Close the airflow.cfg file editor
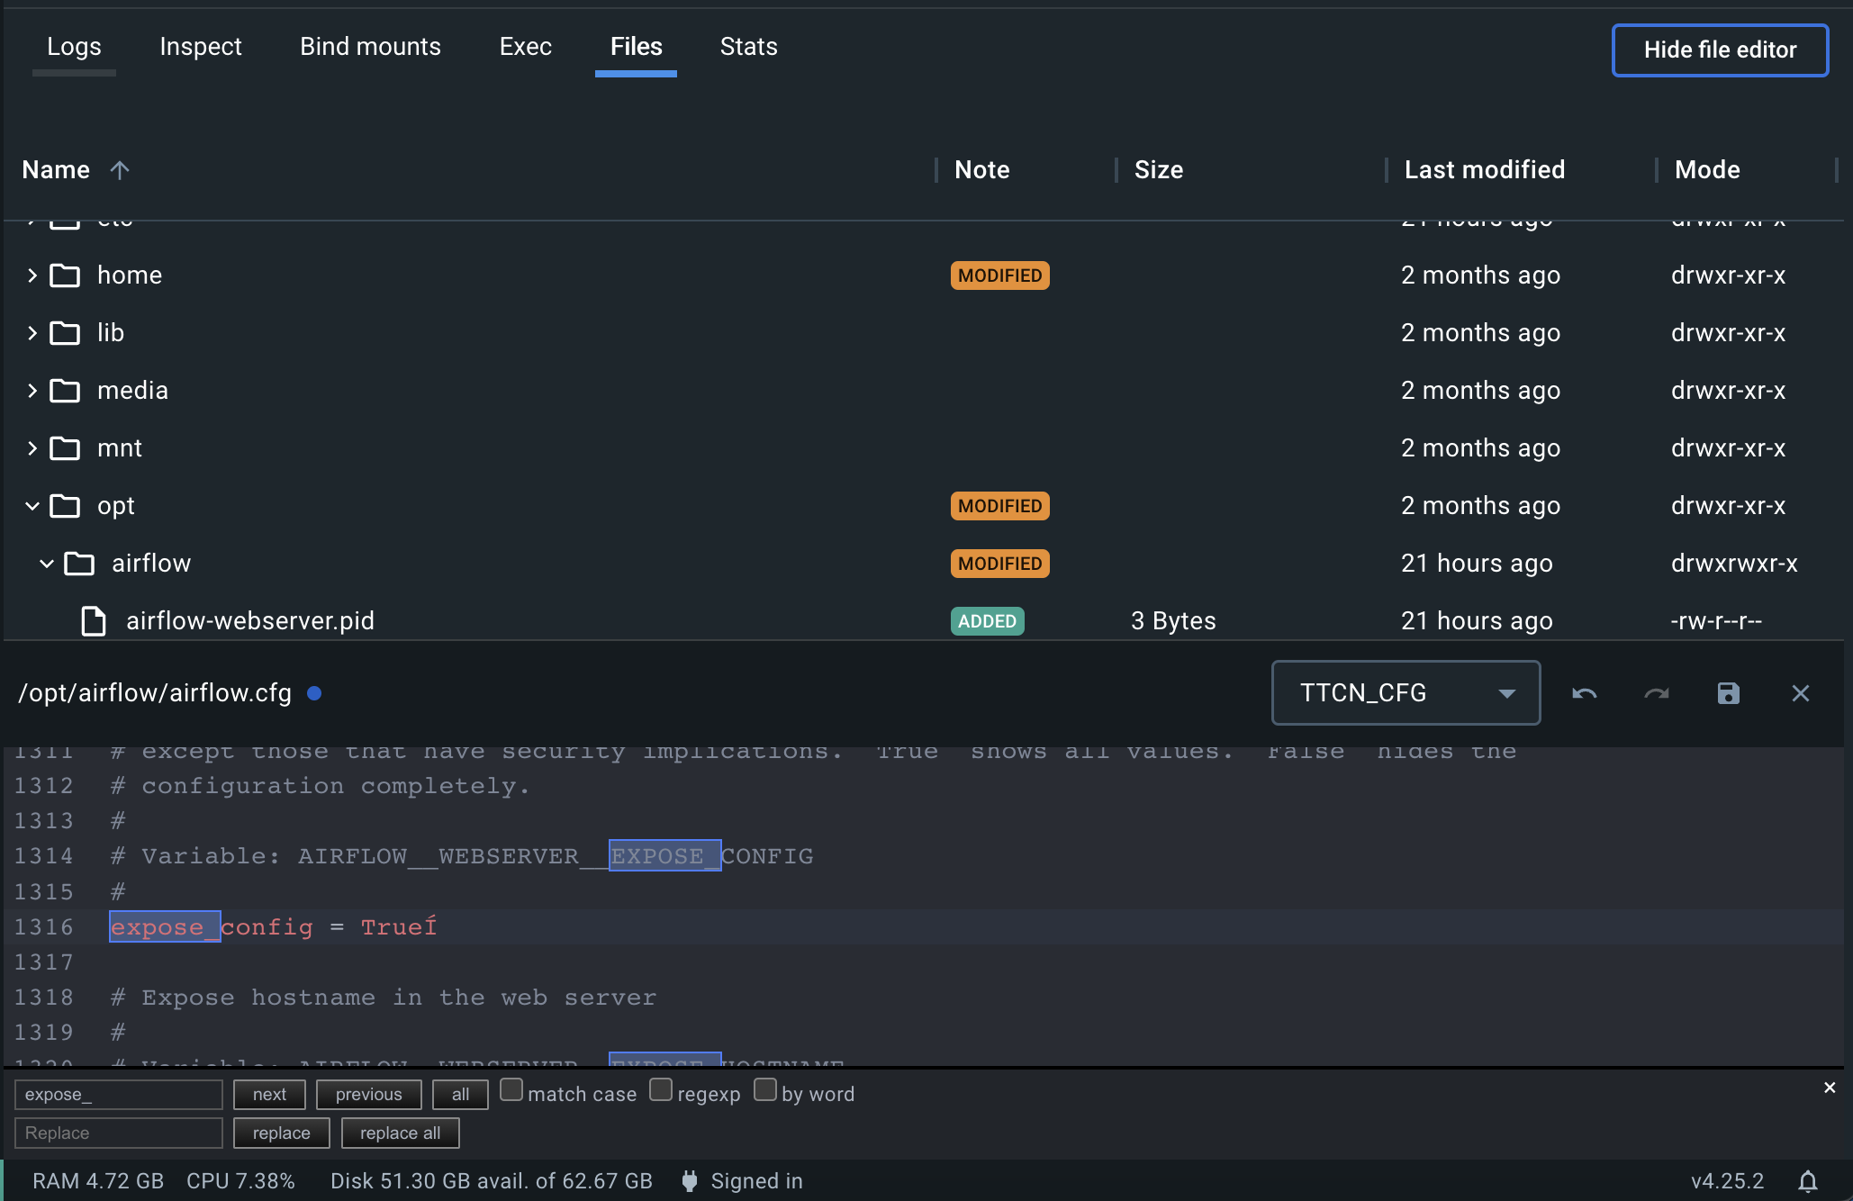Screen dimensions: 1853x1201 pos(1800,693)
